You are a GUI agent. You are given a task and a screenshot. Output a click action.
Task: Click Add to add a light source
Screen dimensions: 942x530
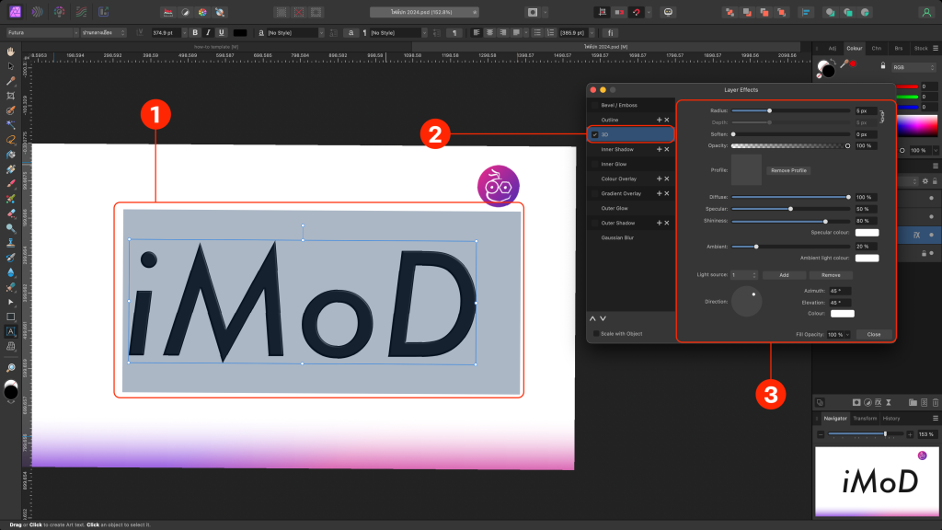point(784,275)
